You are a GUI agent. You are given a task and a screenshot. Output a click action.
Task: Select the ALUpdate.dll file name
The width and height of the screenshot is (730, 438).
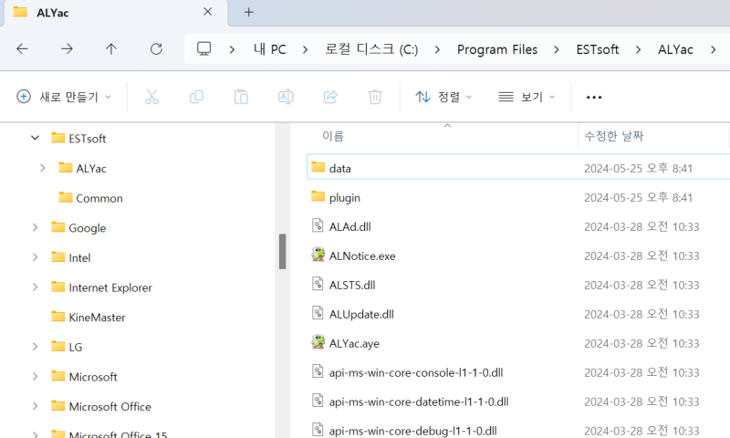point(361,314)
